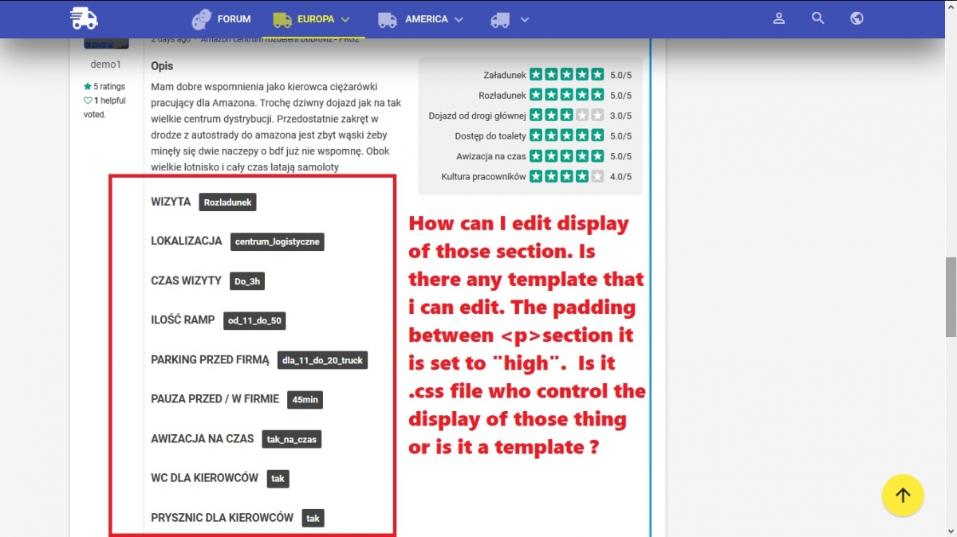This screenshot has height=537, width=957.
Task: Expand the Europa dropdown menu
Action: (x=345, y=19)
